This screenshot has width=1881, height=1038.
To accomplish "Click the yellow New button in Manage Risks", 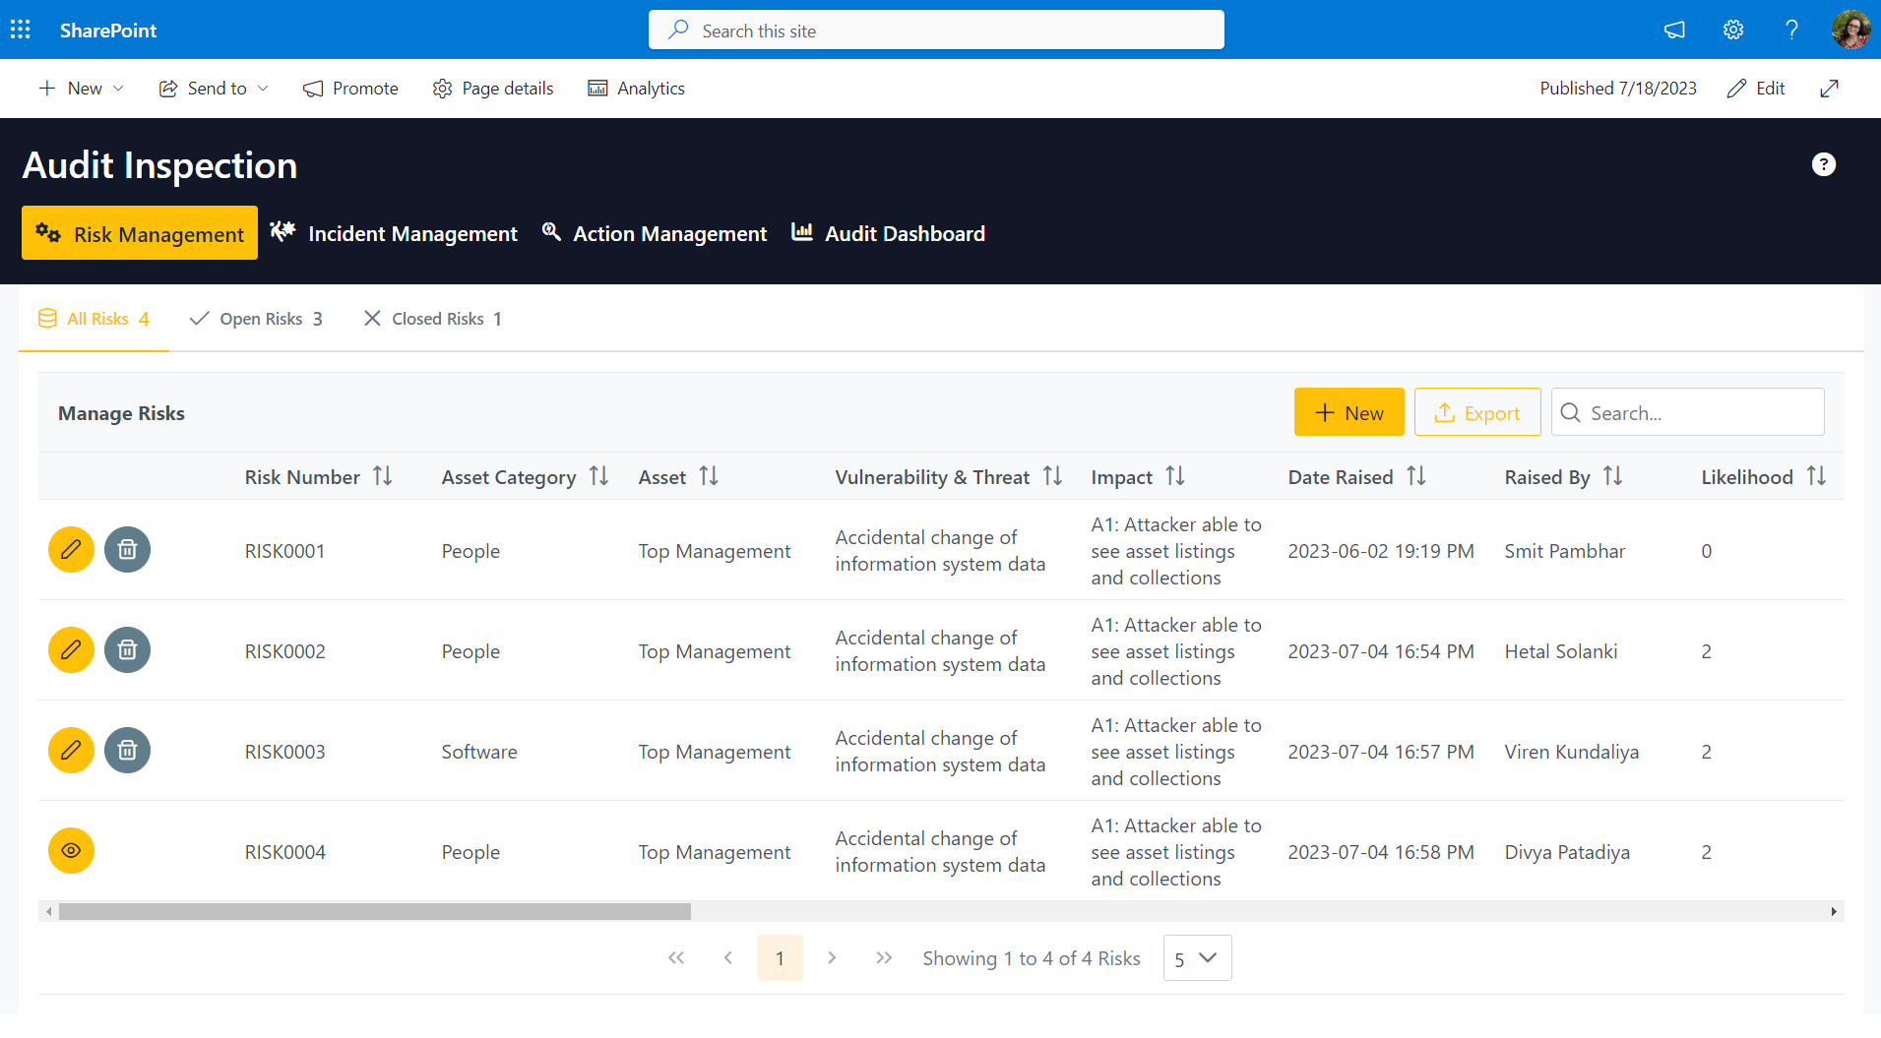I will [1348, 413].
